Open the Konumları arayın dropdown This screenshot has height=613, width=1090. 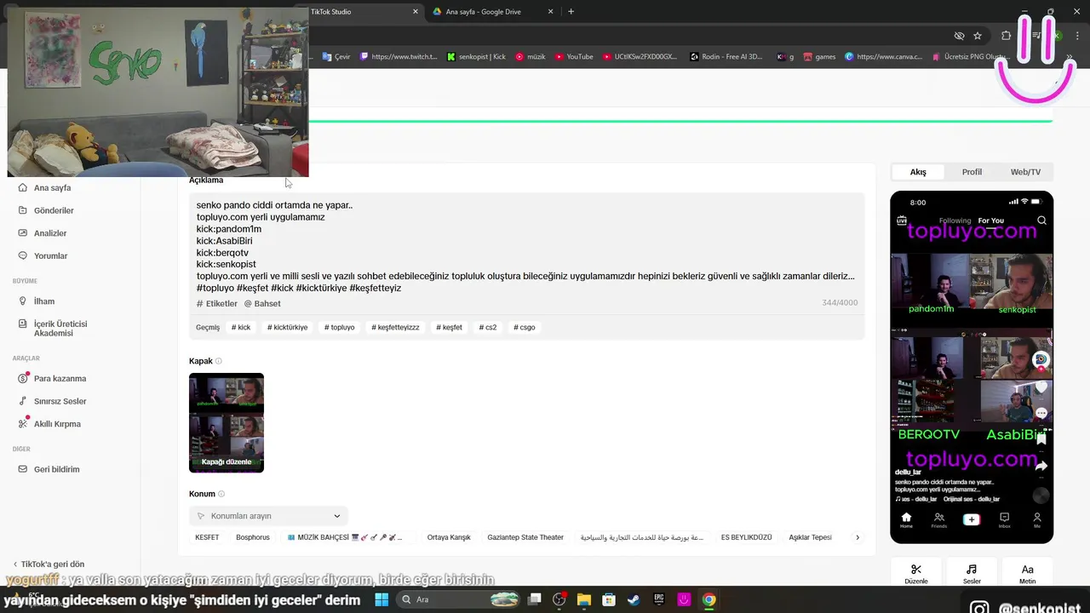point(268,516)
